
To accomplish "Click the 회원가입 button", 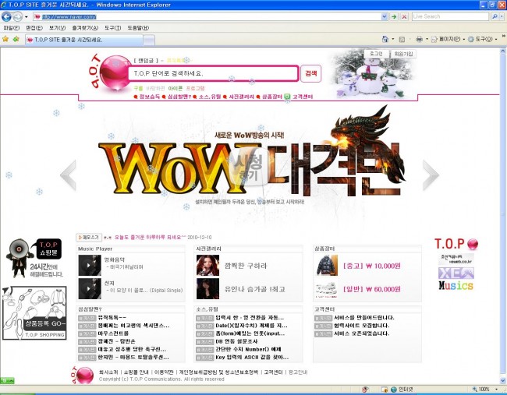I will [403, 54].
